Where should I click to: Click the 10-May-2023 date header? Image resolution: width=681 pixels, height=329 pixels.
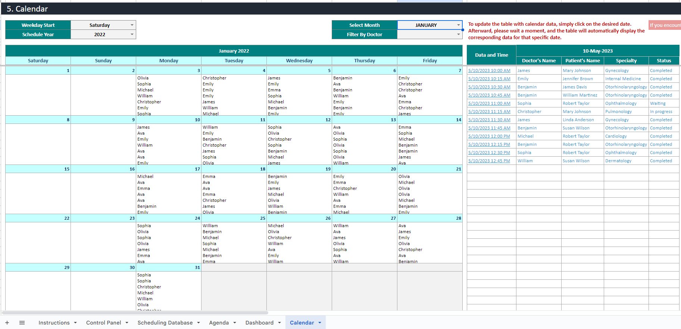[x=598, y=51]
